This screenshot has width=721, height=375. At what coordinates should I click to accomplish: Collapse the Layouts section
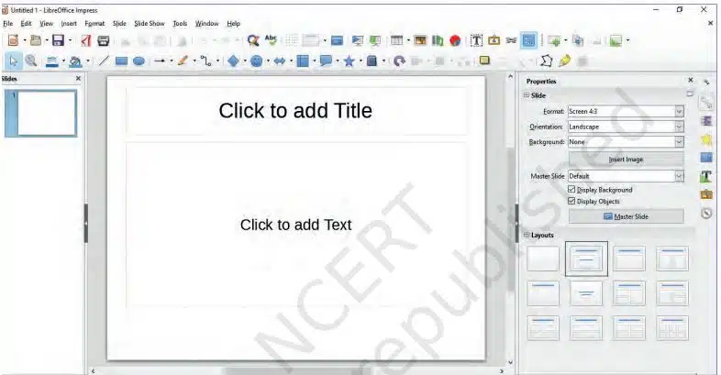pos(527,235)
